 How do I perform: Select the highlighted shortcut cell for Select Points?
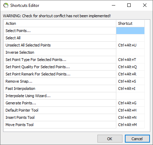tap(130, 31)
